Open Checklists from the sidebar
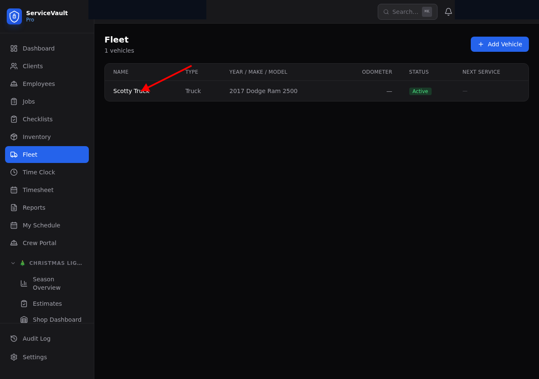 click(37, 119)
